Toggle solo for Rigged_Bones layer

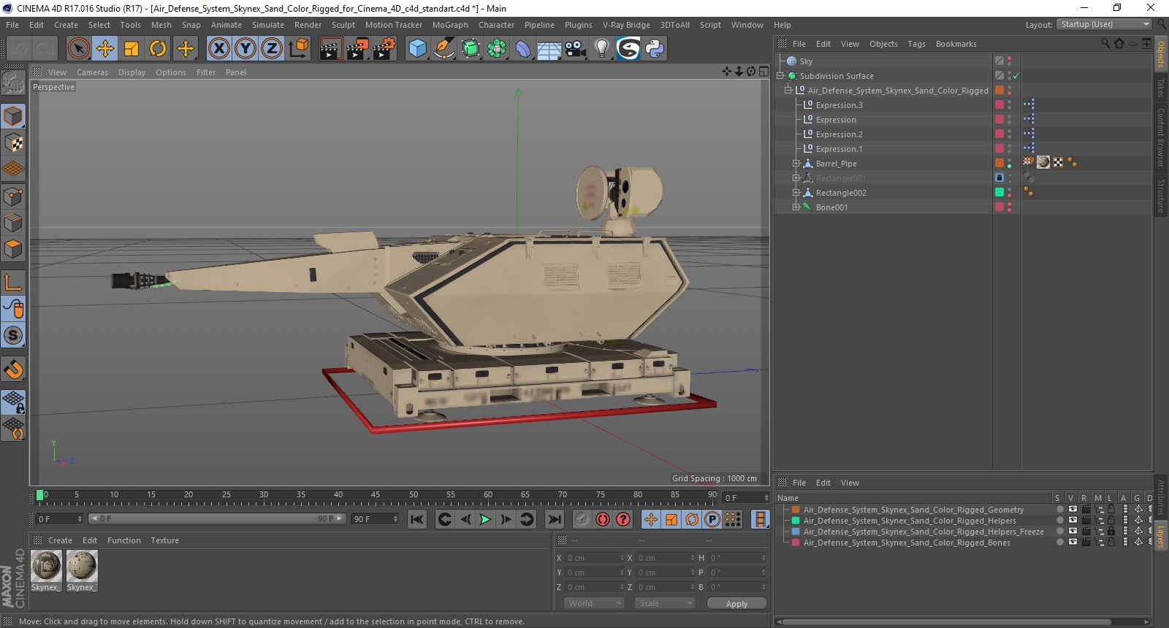1059,543
